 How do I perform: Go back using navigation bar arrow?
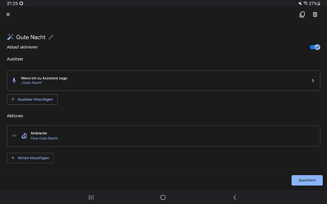[x=235, y=197]
